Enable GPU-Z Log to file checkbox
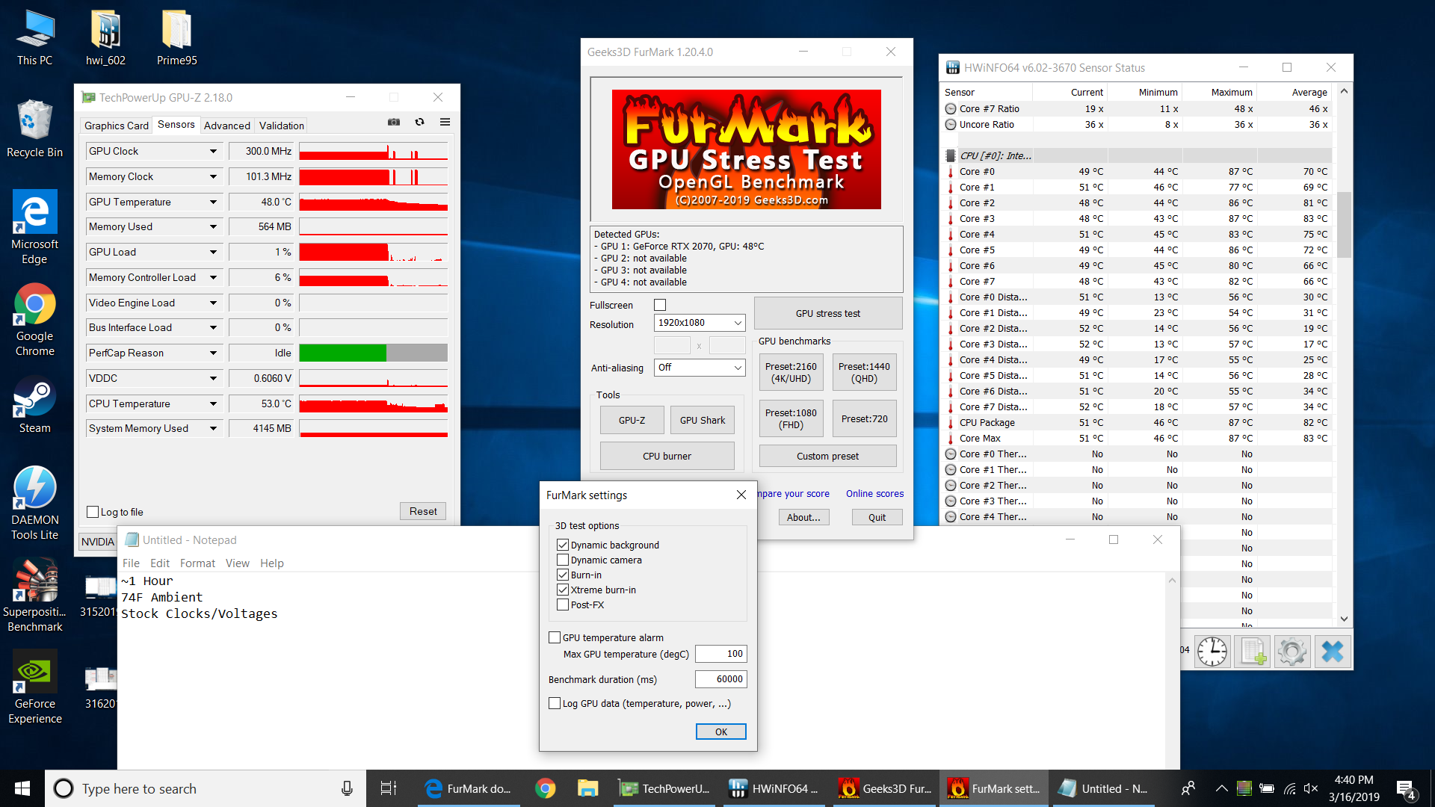Viewport: 1435px width, 807px height. coord(93,512)
